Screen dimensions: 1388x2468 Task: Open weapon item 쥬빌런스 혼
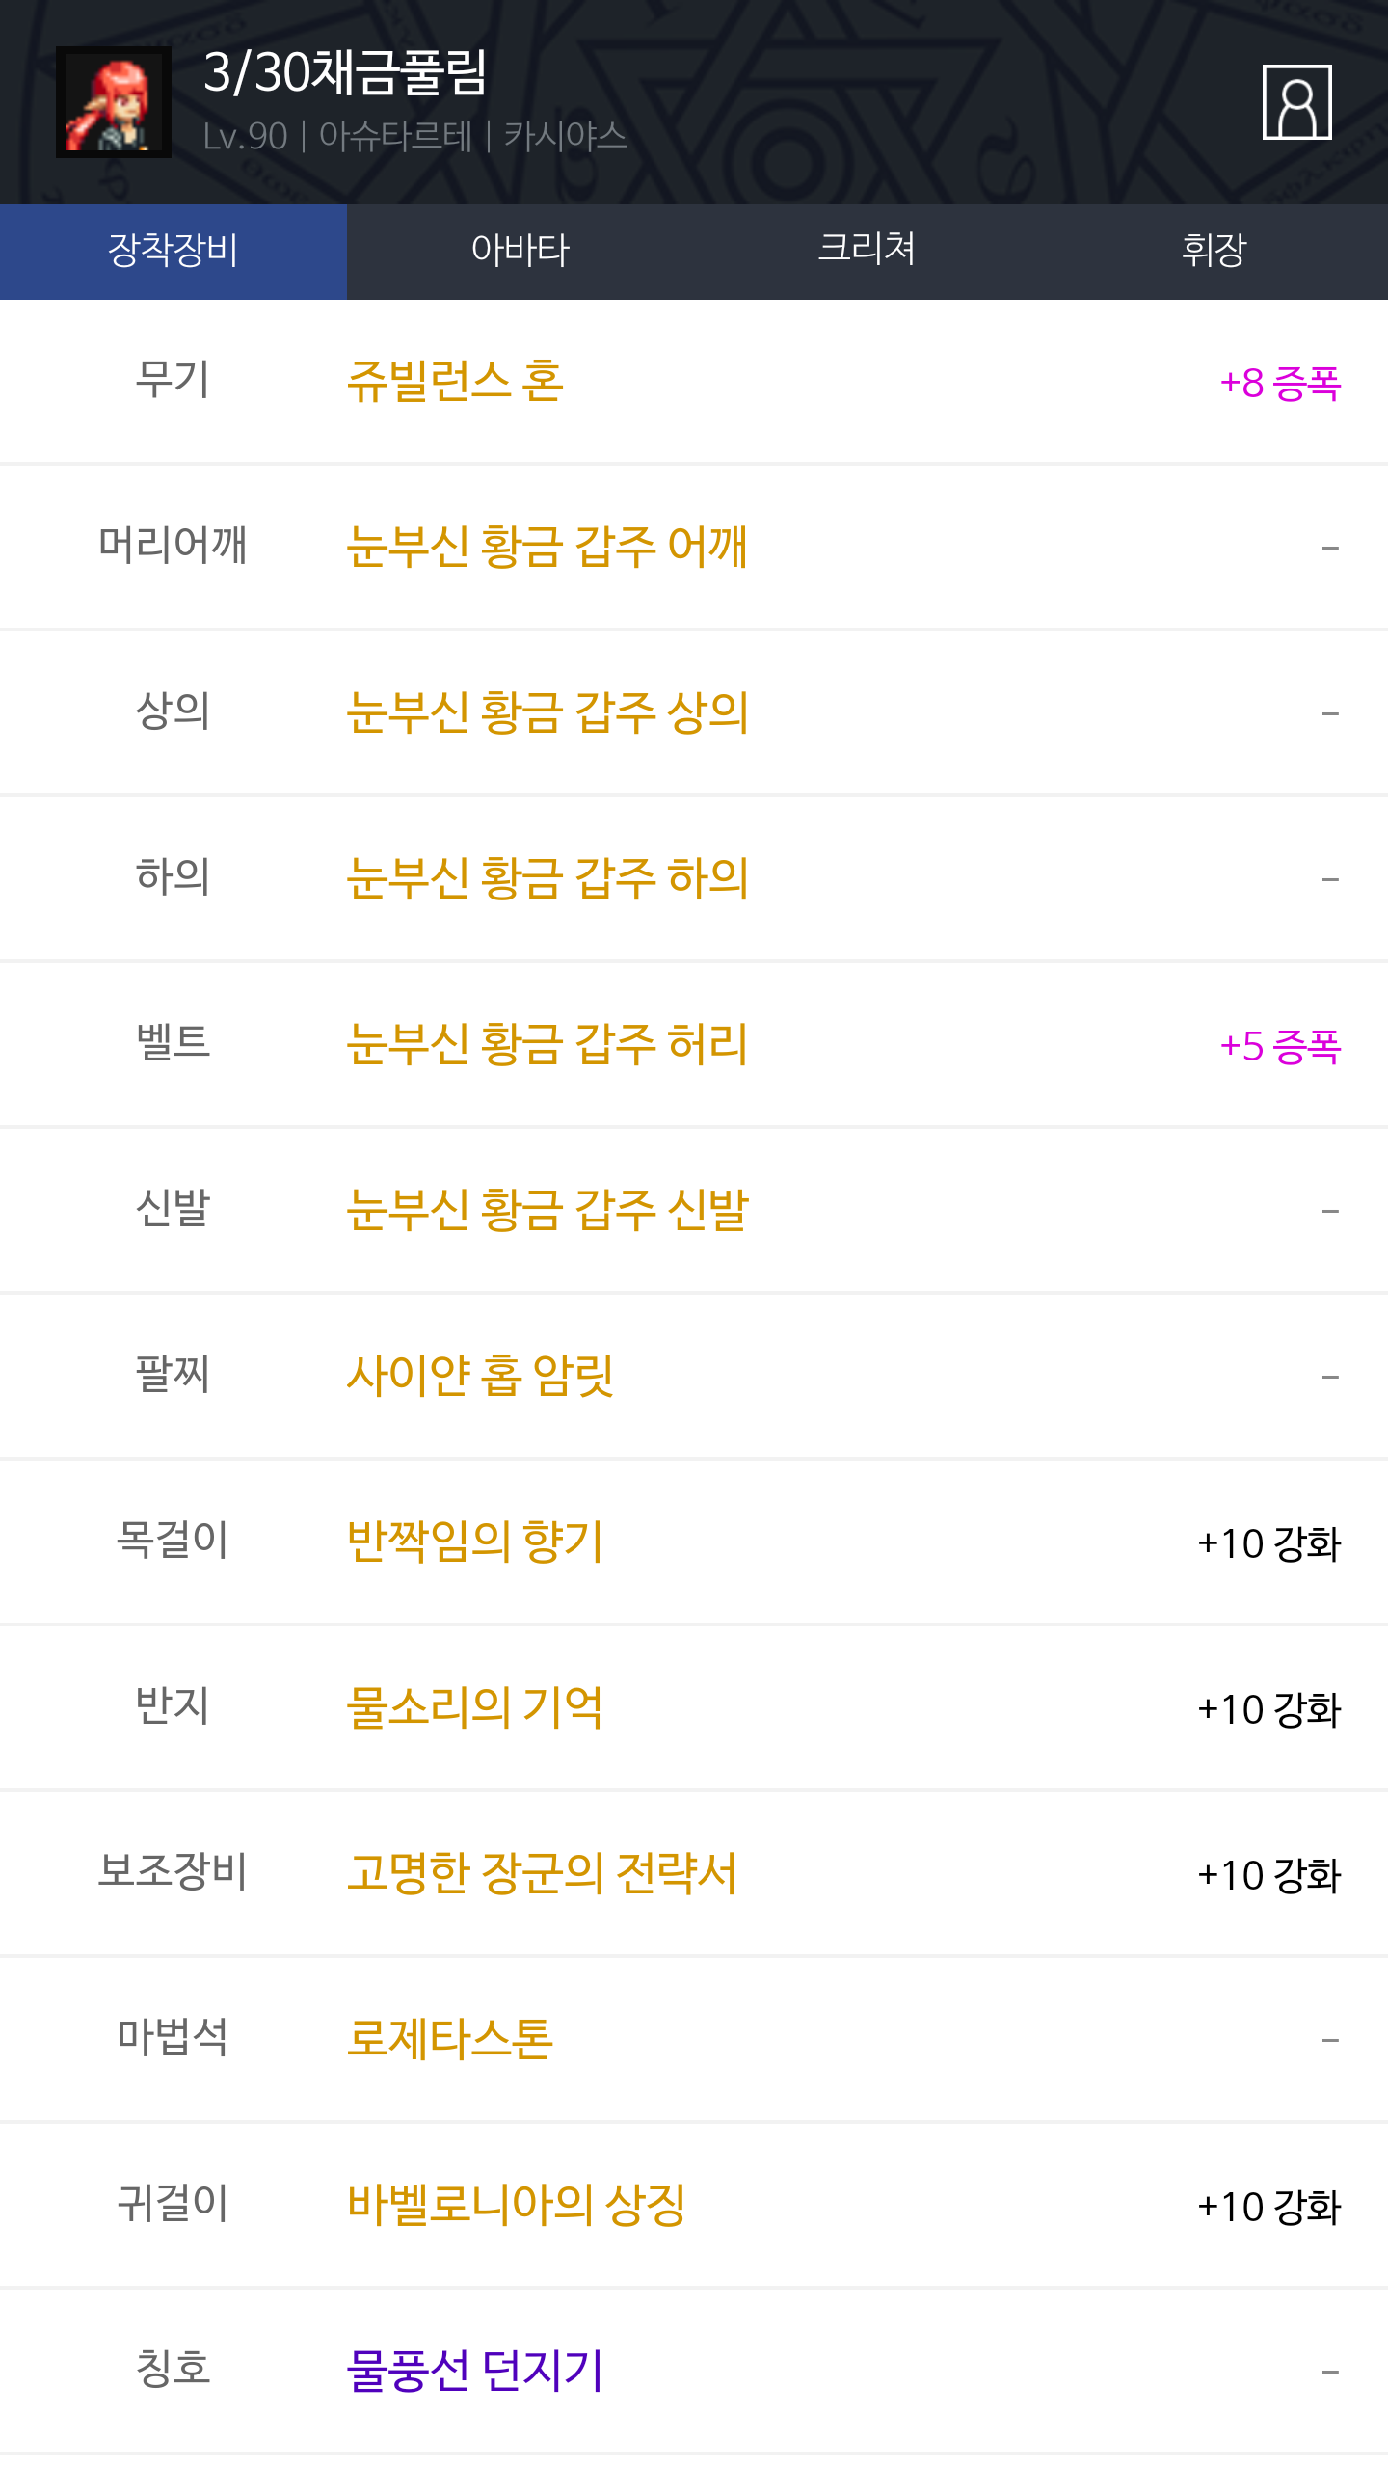[455, 382]
